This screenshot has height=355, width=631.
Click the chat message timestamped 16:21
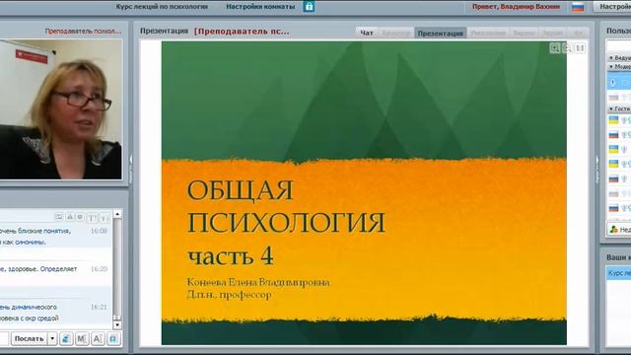point(55,313)
